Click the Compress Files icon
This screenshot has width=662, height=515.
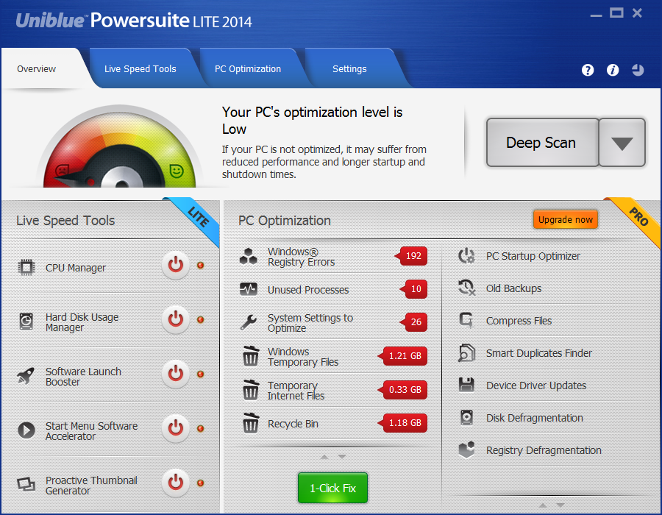pyautogui.click(x=466, y=320)
